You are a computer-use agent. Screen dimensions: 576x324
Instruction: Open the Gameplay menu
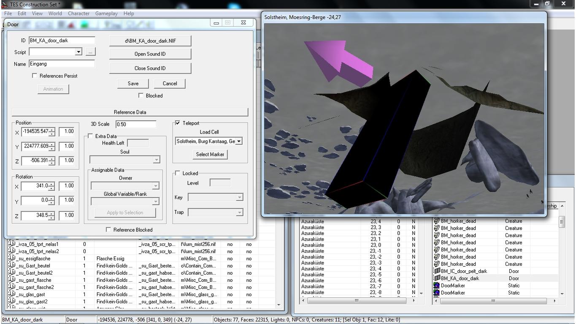click(x=106, y=14)
